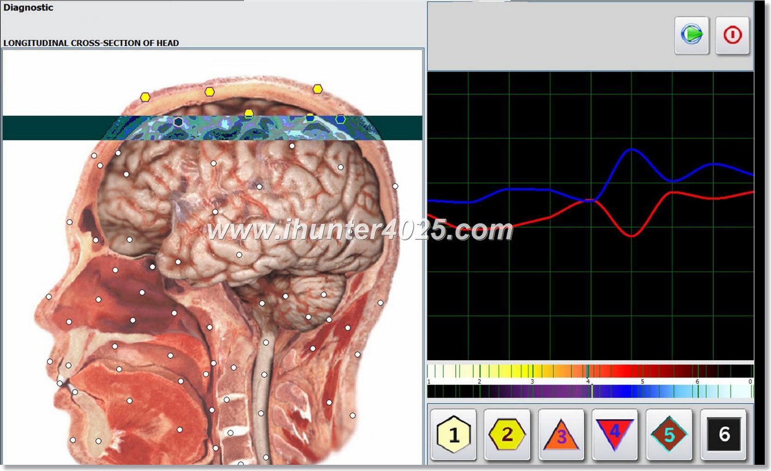Viewport: 771px width, 471px height.
Task: Click the green play arrow button
Action: [x=691, y=35]
